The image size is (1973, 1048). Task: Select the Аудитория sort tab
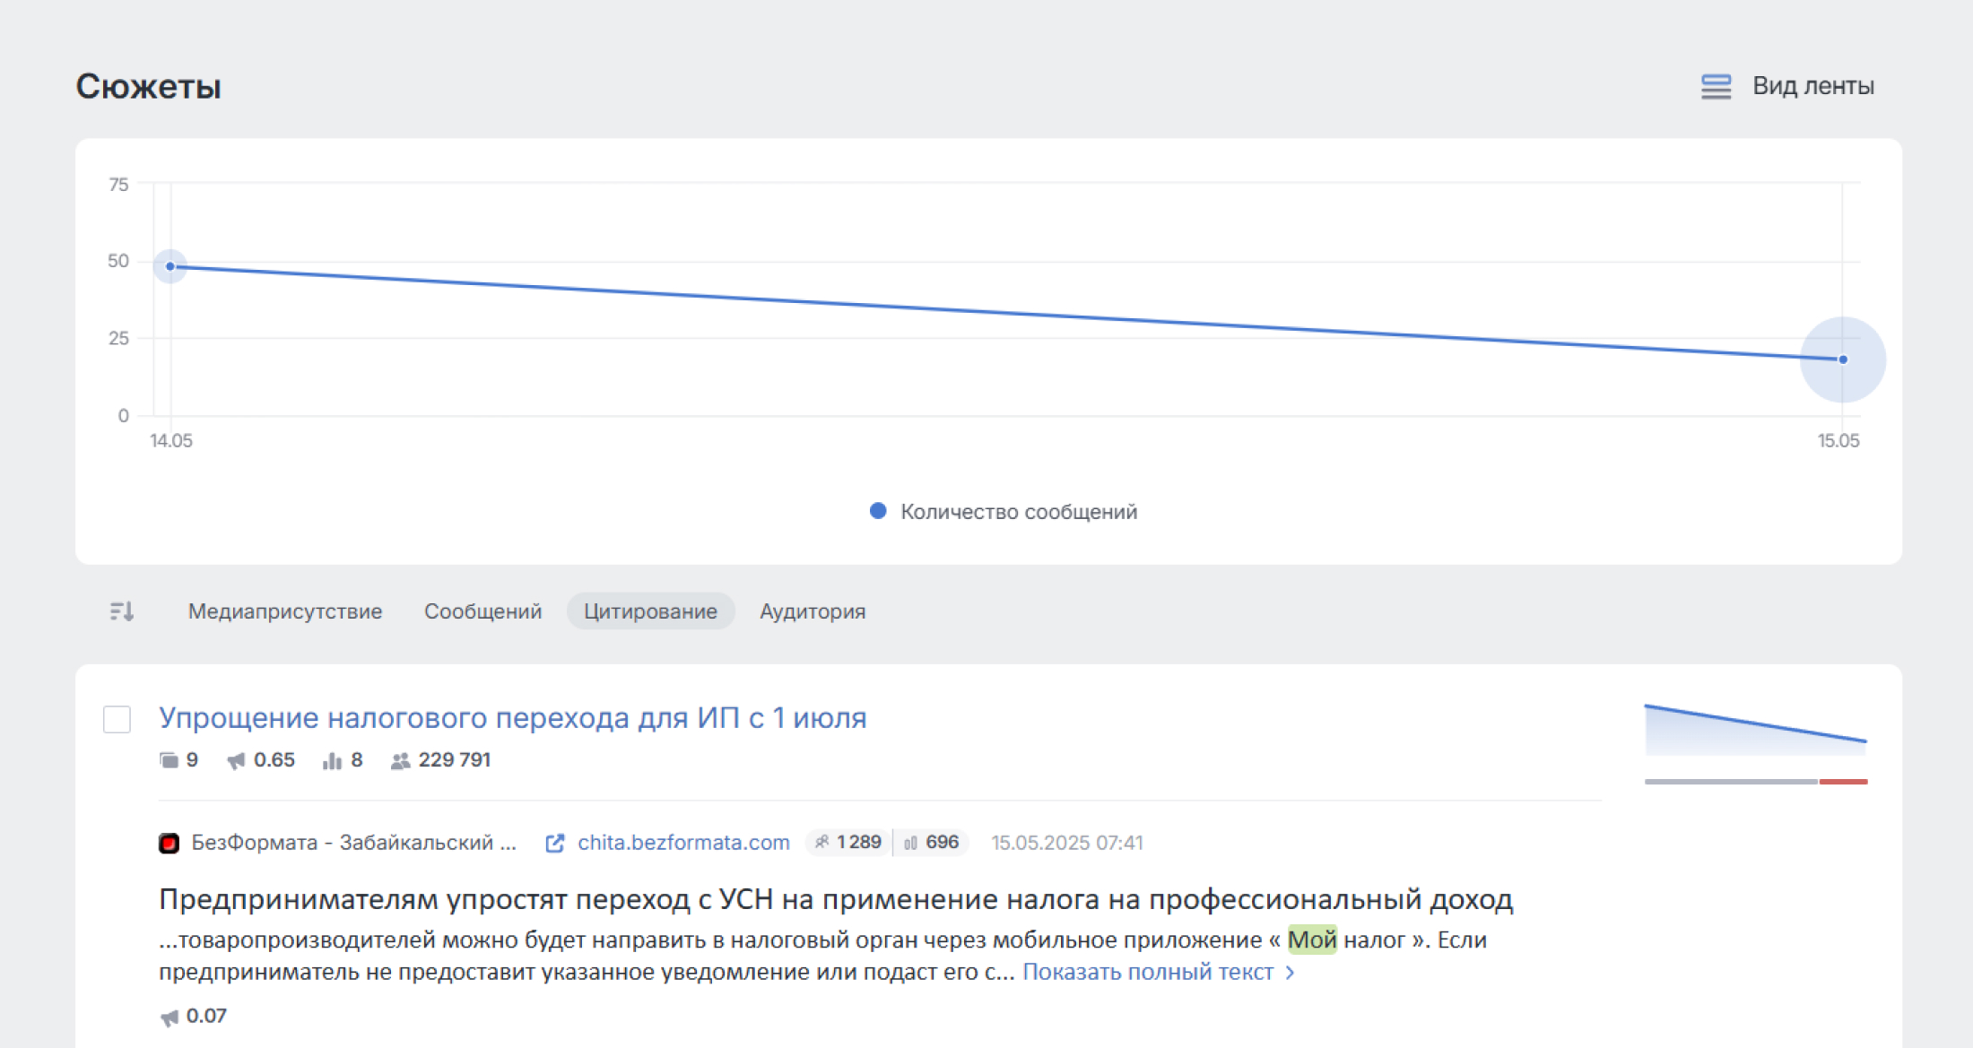pyautogui.click(x=813, y=611)
